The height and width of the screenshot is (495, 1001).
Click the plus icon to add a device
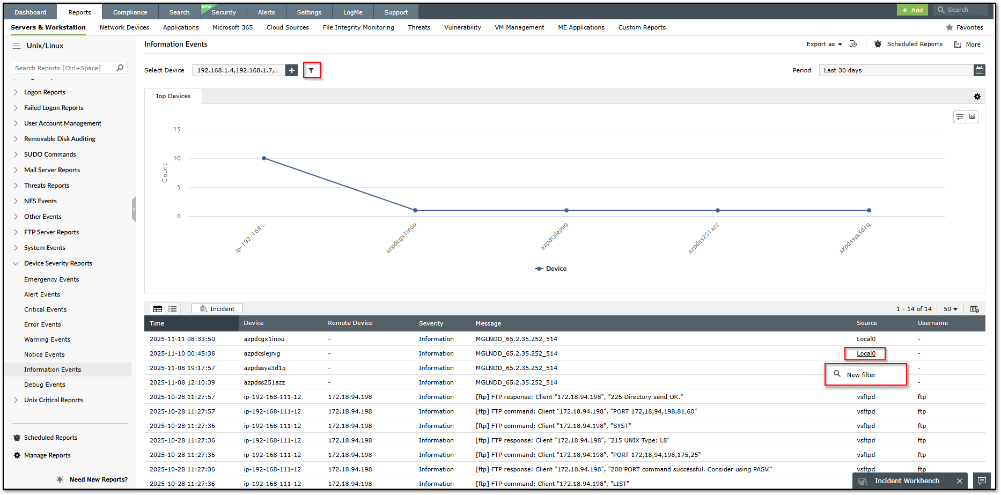[292, 70]
